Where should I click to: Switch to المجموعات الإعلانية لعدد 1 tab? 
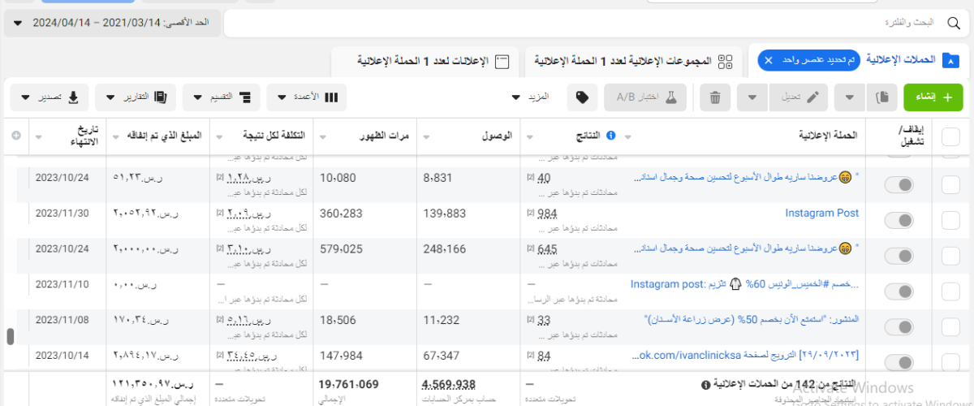[x=633, y=61]
